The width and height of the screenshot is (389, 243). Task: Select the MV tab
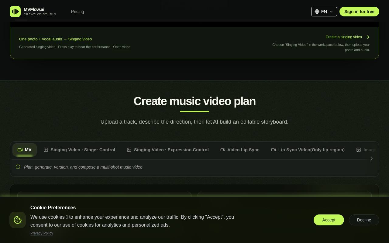[x=25, y=150]
